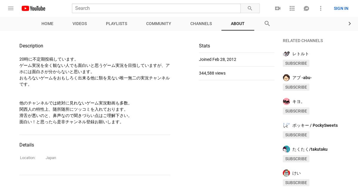Open the hamburger guide menu
The image size is (358, 188).
(x=11, y=8)
